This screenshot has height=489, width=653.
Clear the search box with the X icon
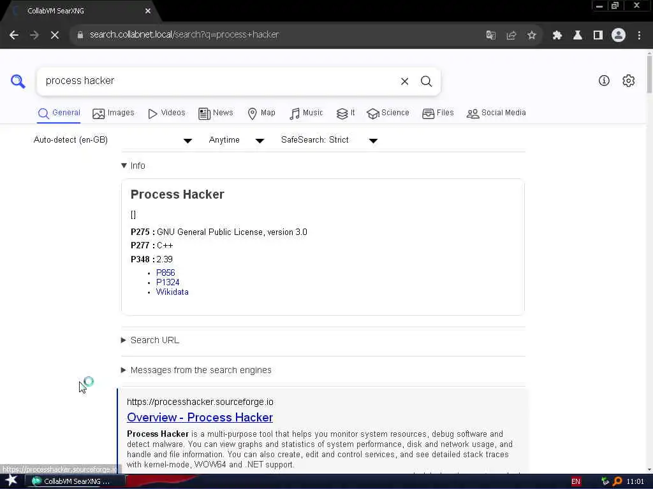point(404,81)
